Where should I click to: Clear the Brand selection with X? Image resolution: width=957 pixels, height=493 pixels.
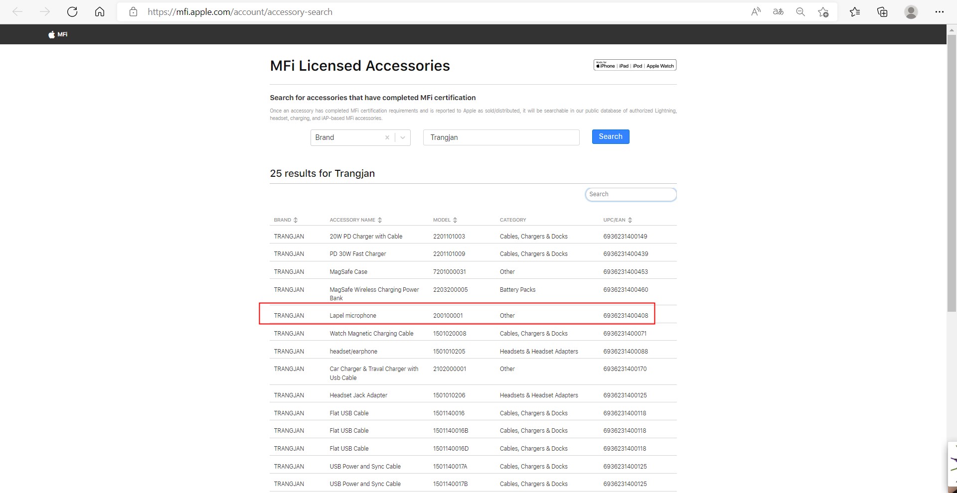coord(387,137)
